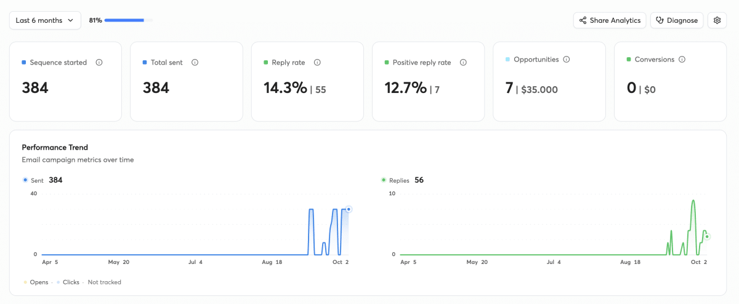Screen dimensions: 739x304
Task: Open analytics settings gear icon
Action: (x=717, y=20)
